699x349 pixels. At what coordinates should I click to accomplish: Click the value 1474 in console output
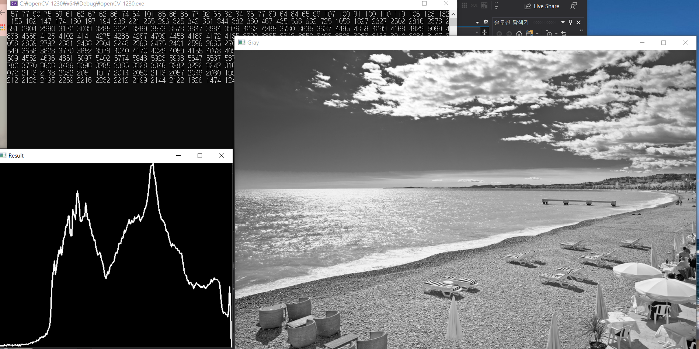(214, 80)
